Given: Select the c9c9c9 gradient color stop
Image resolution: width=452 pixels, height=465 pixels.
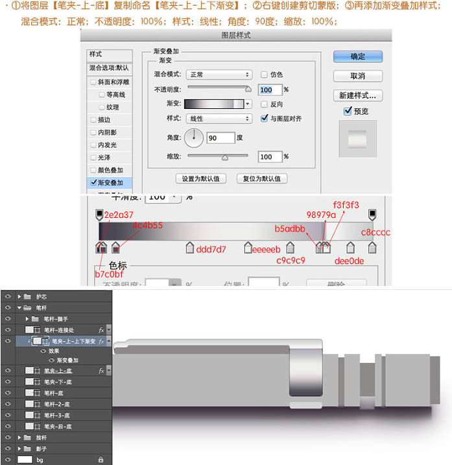Looking at the screenshot, I should (x=291, y=248).
